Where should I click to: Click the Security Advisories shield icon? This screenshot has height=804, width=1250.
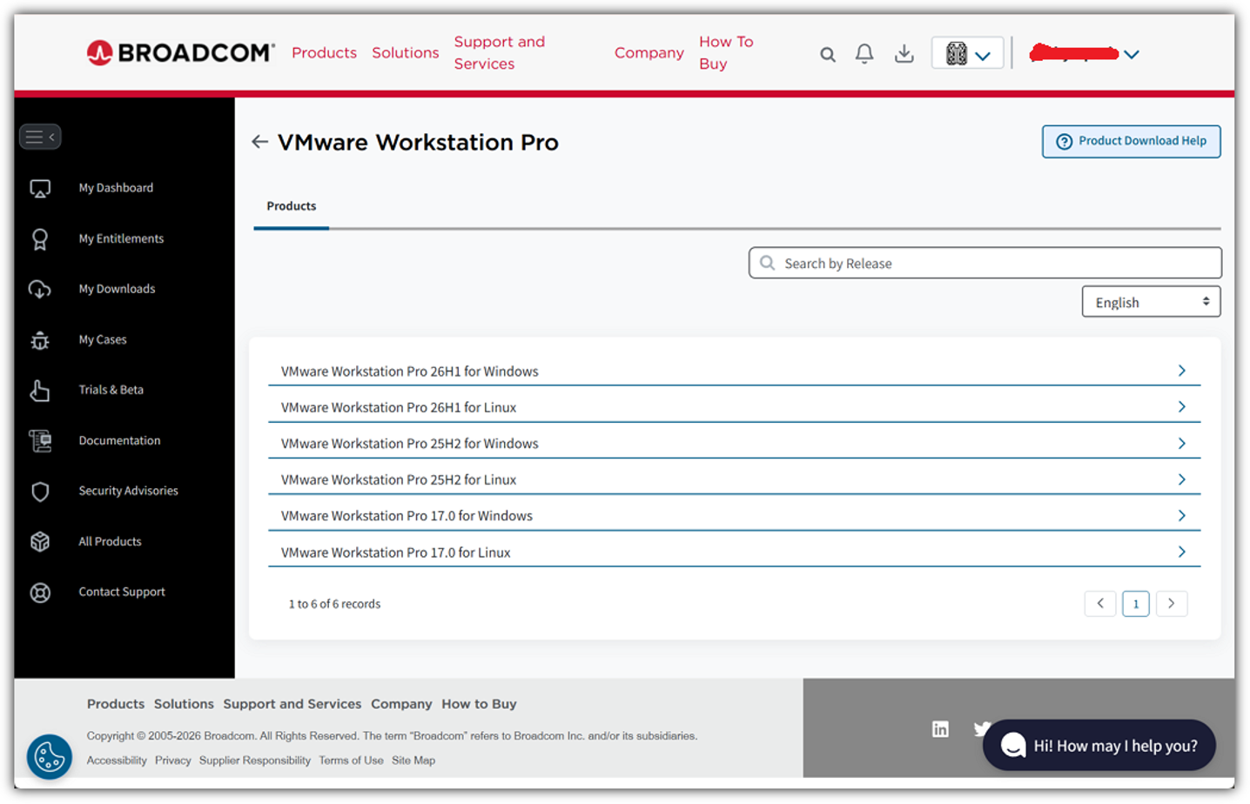point(40,492)
